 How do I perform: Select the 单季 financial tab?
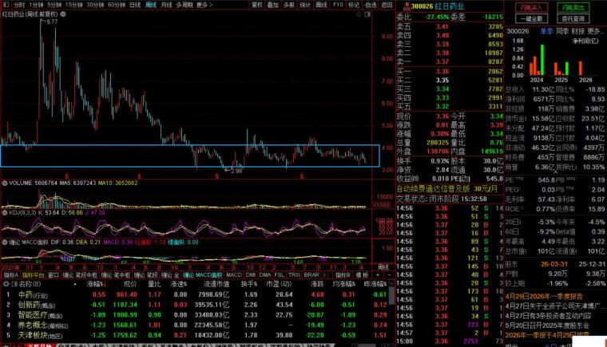(x=546, y=31)
